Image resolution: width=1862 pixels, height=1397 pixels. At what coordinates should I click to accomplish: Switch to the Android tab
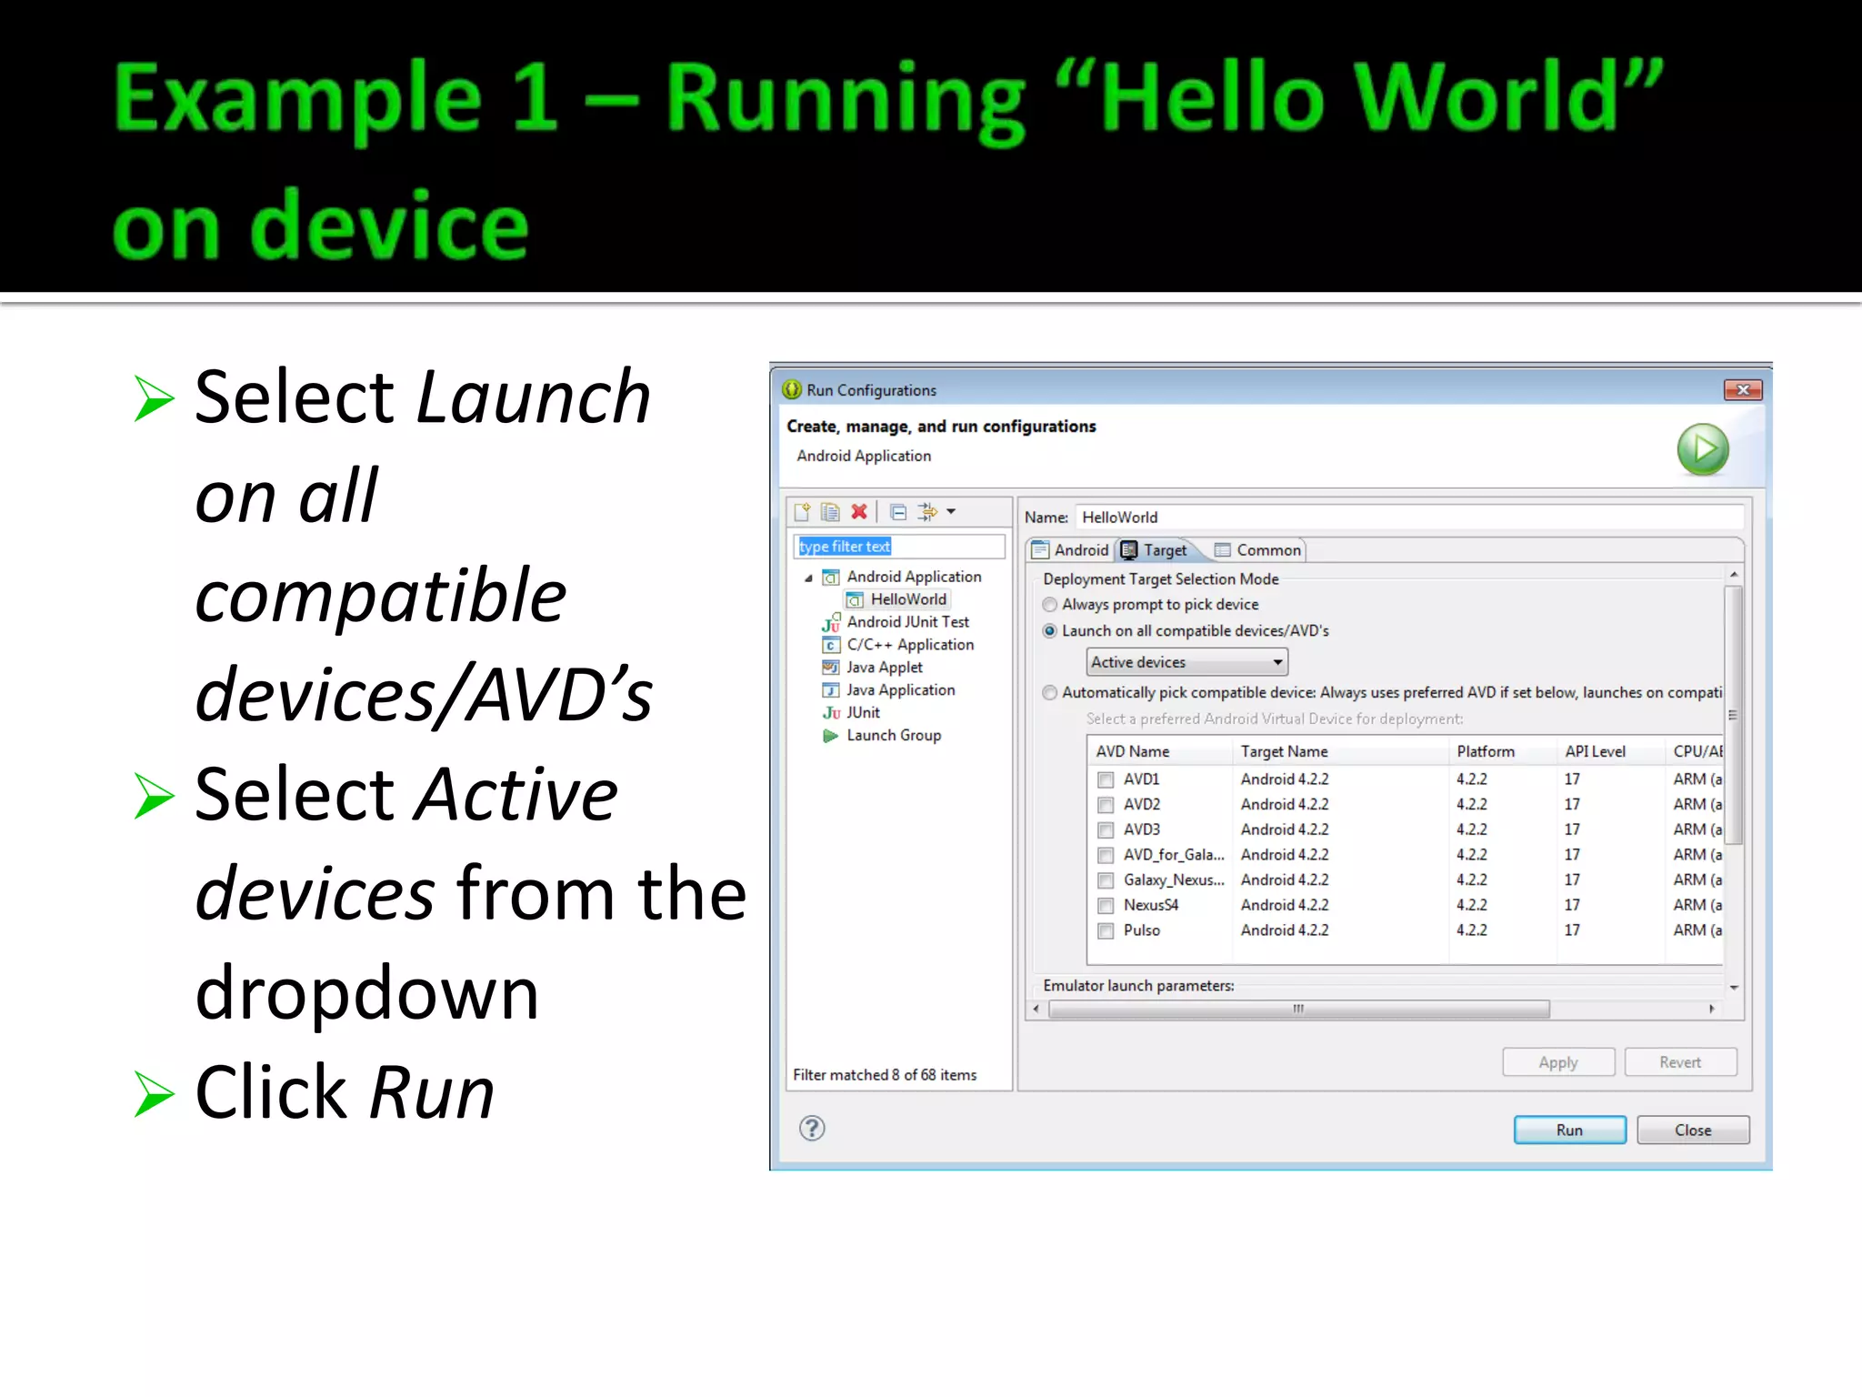pyautogui.click(x=1070, y=550)
